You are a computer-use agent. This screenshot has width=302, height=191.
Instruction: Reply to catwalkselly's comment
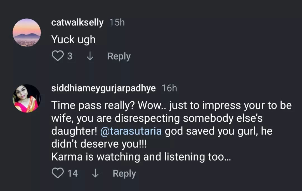[119, 56]
